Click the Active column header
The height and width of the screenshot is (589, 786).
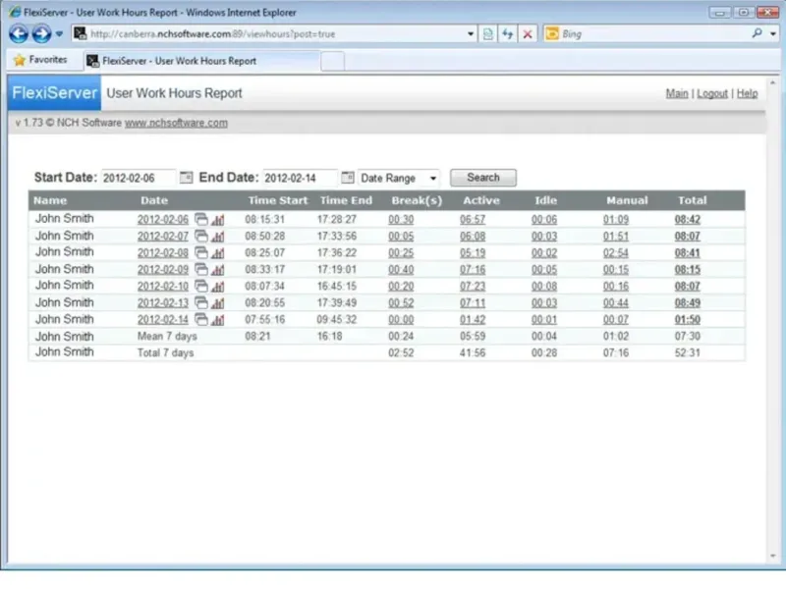481,200
